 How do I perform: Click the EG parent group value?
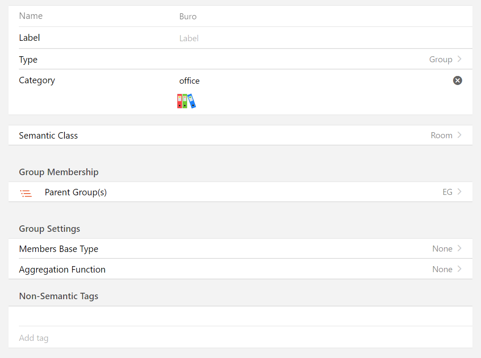click(x=447, y=192)
